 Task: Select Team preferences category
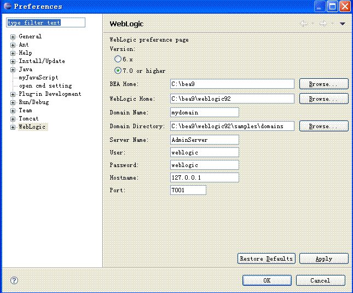point(25,110)
